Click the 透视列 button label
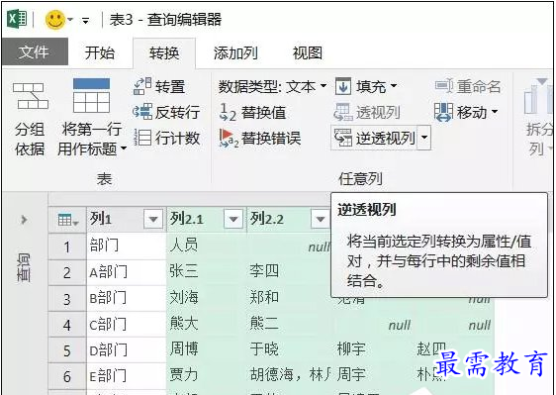556x395 pixels. pyautogui.click(x=378, y=113)
